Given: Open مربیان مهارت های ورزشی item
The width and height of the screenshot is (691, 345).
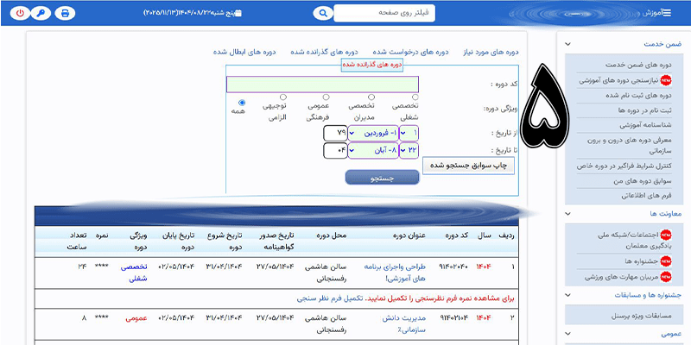Looking at the screenshot, I should (x=621, y=277).
